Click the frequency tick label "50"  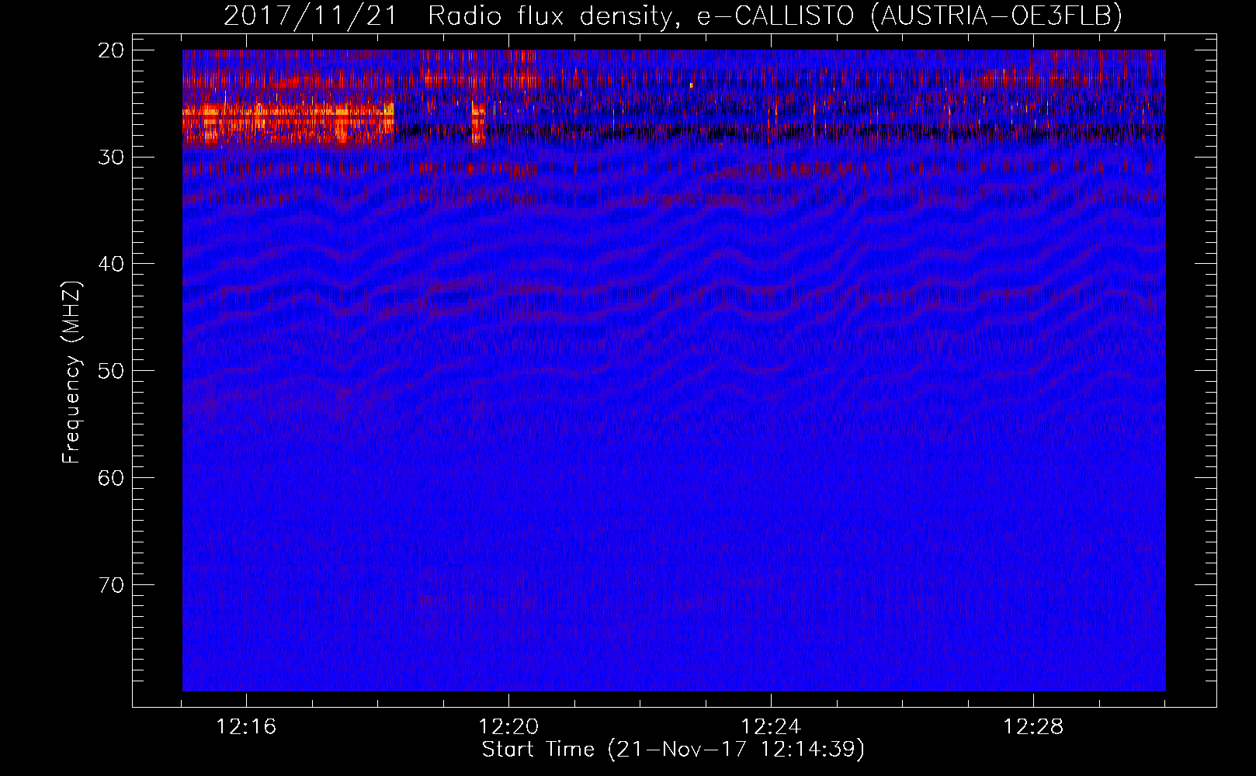[111, 371]
